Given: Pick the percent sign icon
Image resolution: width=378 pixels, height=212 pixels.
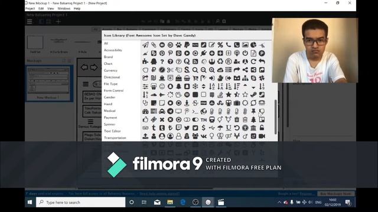Looking at the screenshot, I should click(x=220, y=45).
